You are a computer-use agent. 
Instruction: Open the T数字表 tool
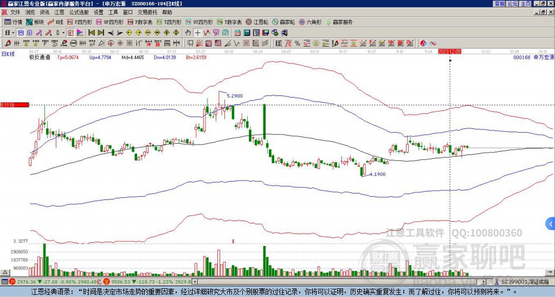(x=229, y=22)
